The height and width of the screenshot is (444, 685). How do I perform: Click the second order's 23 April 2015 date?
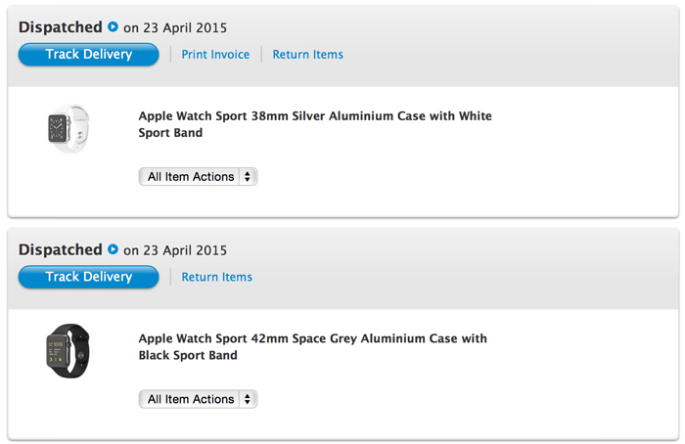coord(185,250)
